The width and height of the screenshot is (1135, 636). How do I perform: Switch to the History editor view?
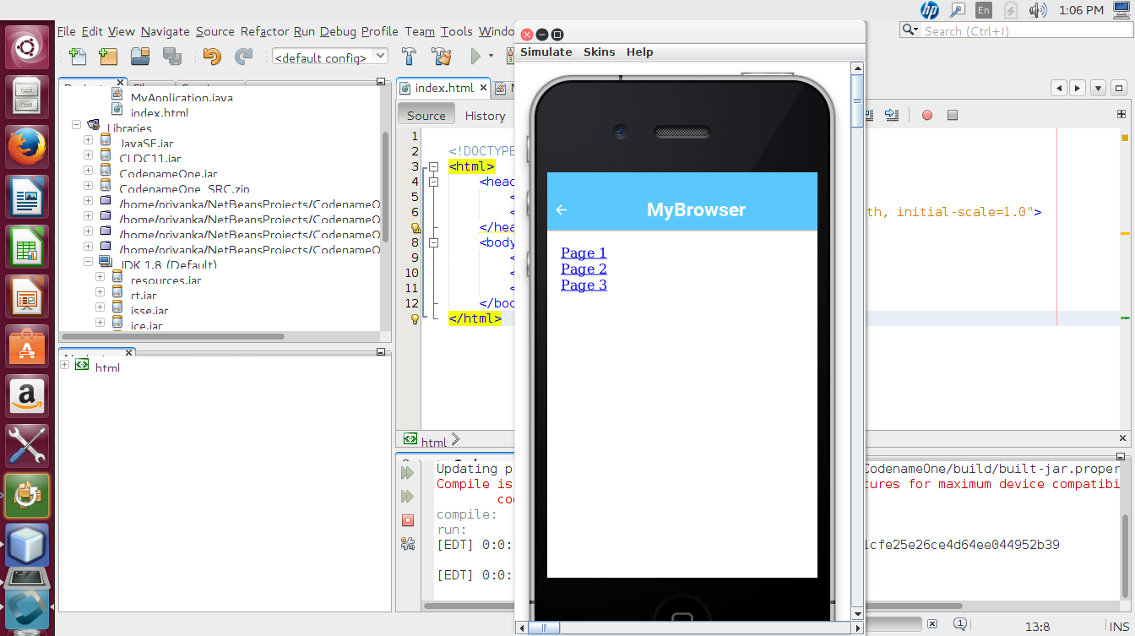(485, 116)
